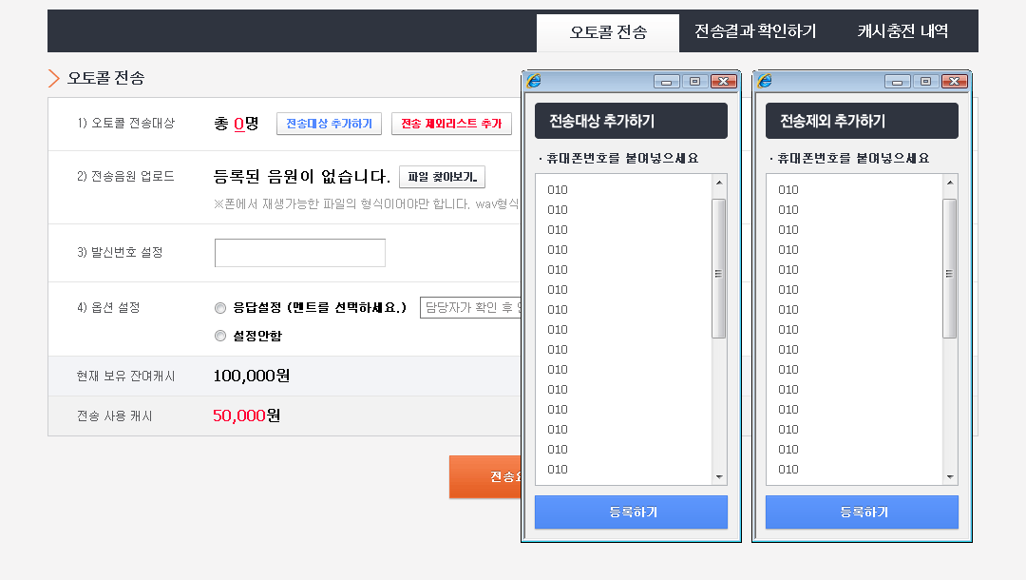
Task: Click the Internet Explorer icon on 전송대상 추가하기 popup
Action: [x=534, y=82]
